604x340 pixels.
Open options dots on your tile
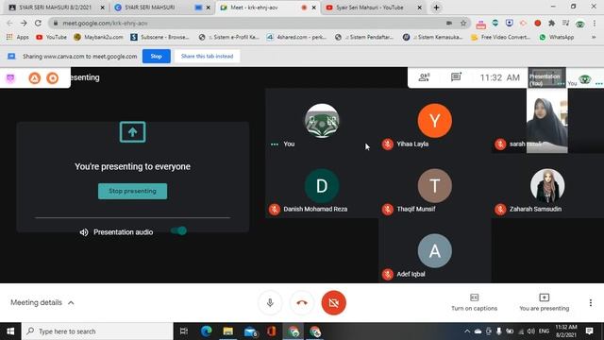[275, 144]
